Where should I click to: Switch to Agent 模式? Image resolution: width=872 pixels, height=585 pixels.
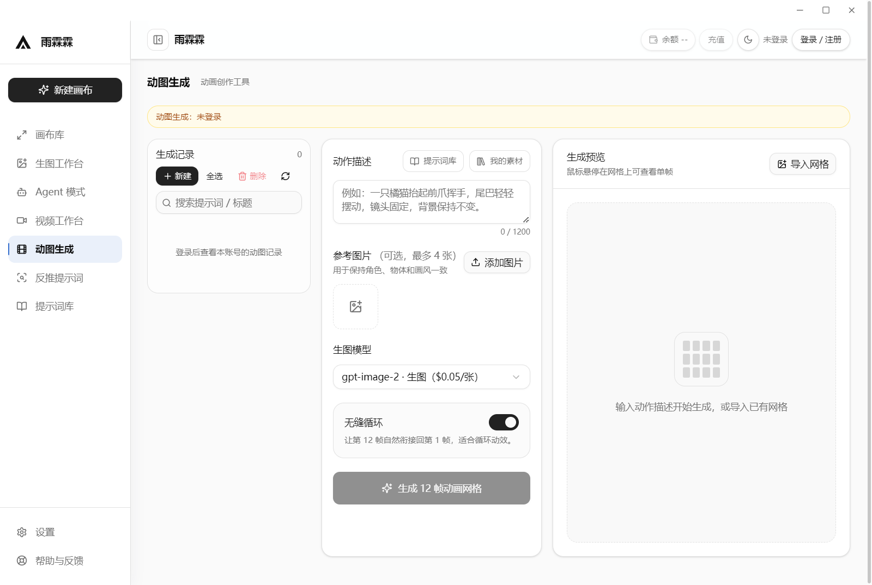pos(65,192)
